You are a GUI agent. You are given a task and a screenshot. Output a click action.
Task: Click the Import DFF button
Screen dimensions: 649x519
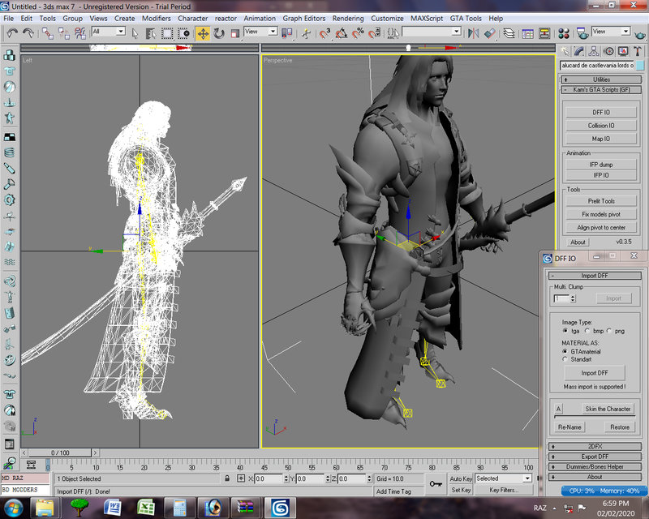tap(595, 373)
